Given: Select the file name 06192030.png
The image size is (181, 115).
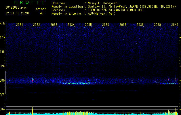Looking at the screenshot, I should [x=16, y=8].
